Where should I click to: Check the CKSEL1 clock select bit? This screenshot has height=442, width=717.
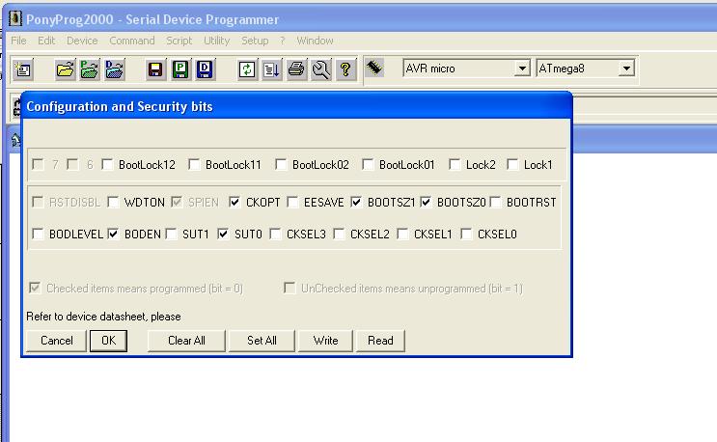pyautogui.click(x=402, y=234)
